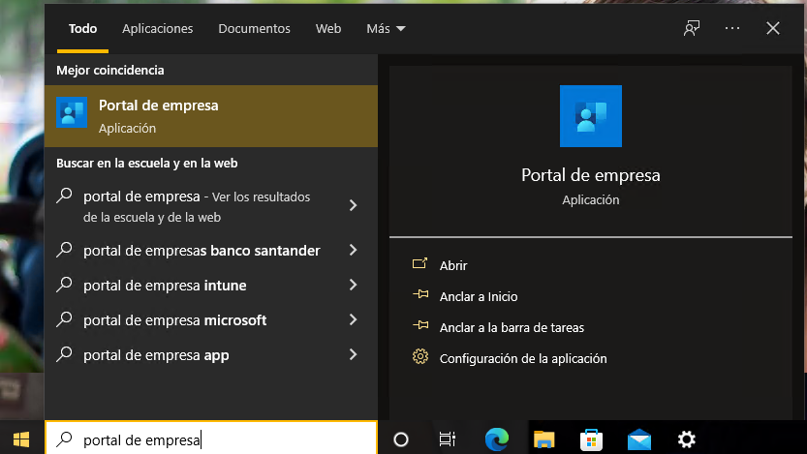Select the Web search tab
The image size is (807, 454).
pyautogui.click(x=328, y=28)
